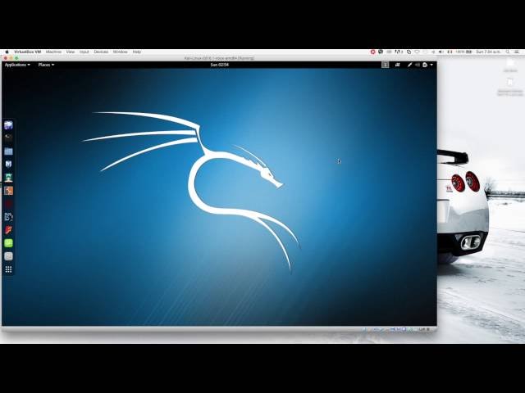The height and width of the screenshot is (393, 525).
Task: Open the View menu in VirtualBox
Action: [71, 52]
